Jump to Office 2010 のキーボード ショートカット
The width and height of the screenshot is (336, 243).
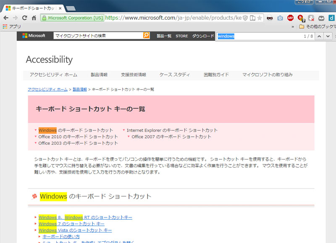pyautogui.click(x=78, y=136)
